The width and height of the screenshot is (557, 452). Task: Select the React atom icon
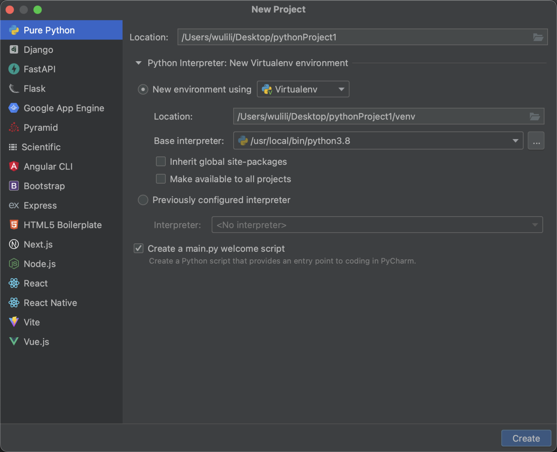click(14, 283)
